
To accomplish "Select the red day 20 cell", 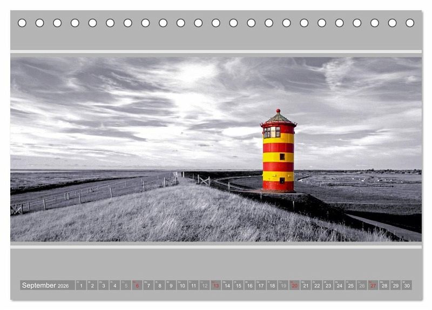I will [x=294, y=285].
